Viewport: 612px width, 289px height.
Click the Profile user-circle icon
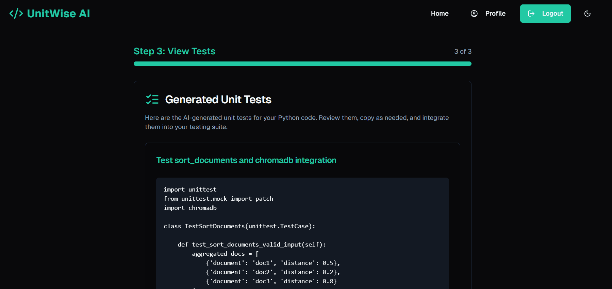pyautogui.click(x=474, y=14)
